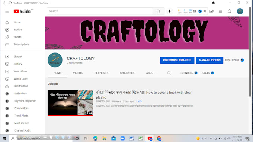Open volume control in tray
Screen dimensions: 253x142
click(229, 138)
